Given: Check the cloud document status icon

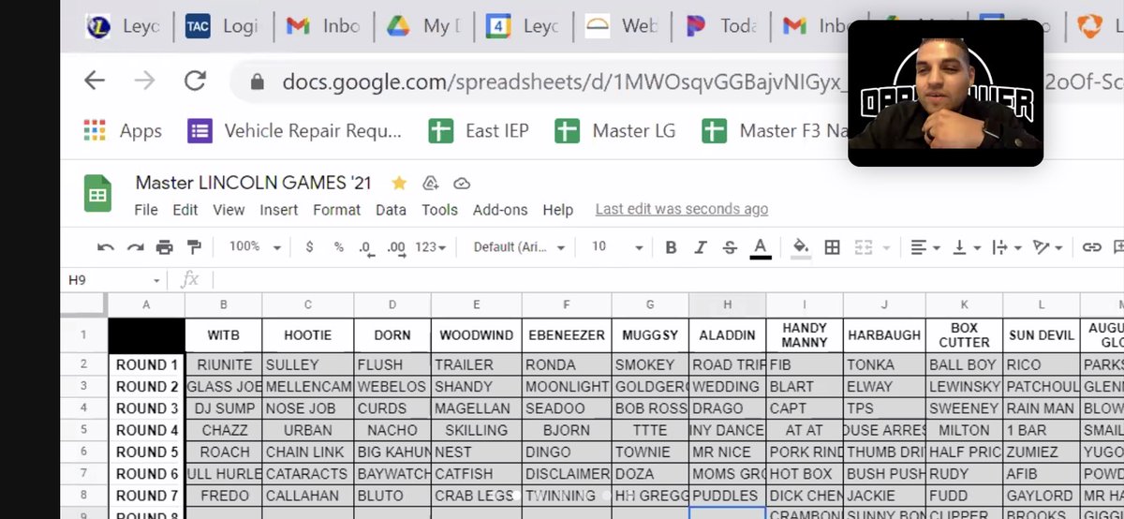Looking at the screenshot, I should click(461, 183).
